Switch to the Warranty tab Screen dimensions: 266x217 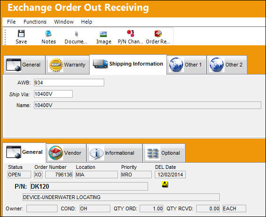tap(67, 65)
